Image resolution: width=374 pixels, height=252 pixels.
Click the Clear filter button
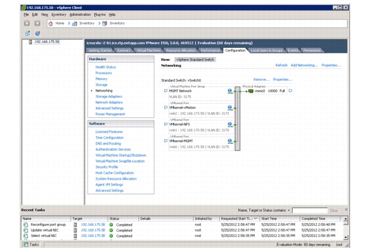334,210
